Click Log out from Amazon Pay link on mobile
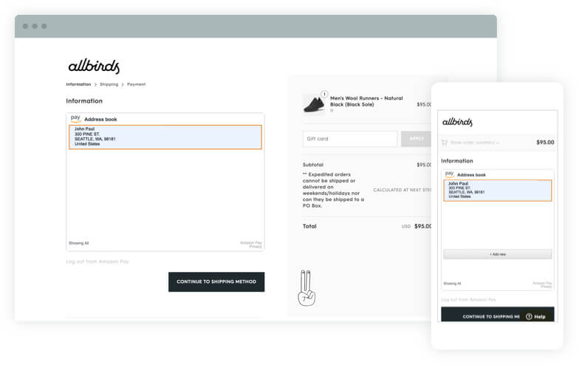The width and height of the screenshot is (579, 365). (468, 300)
